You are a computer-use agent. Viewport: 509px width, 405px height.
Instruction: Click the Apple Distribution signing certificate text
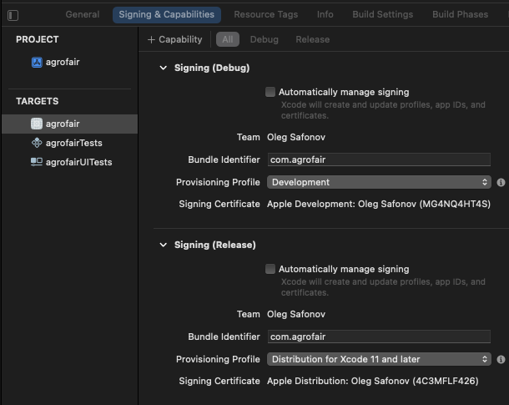coord(373,381)
